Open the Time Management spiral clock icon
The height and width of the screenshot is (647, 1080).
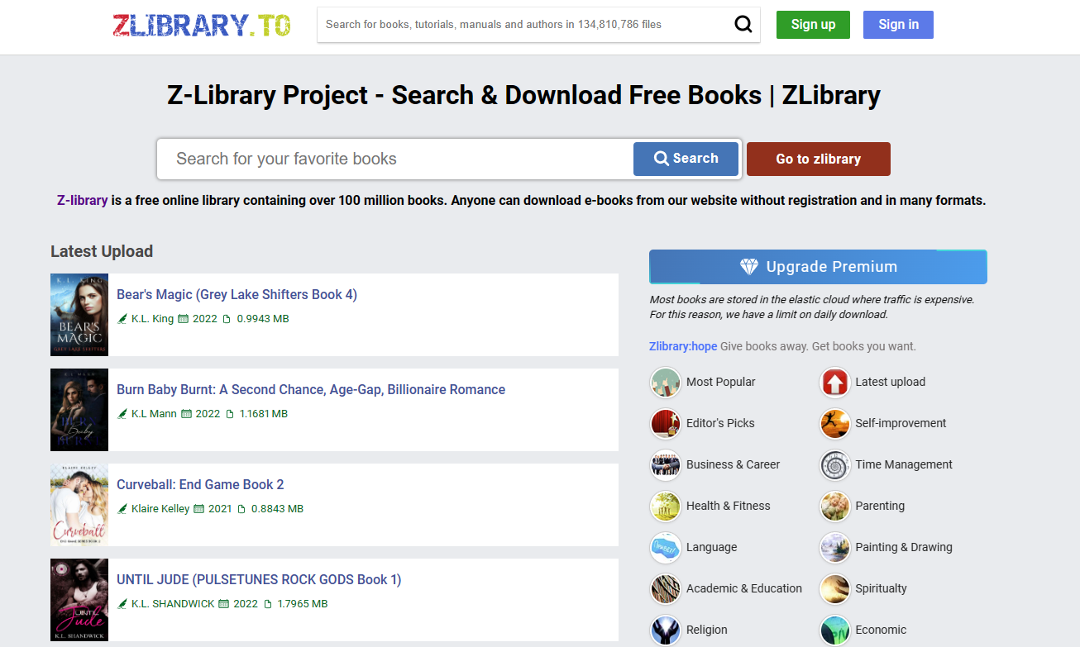(835, 464)
